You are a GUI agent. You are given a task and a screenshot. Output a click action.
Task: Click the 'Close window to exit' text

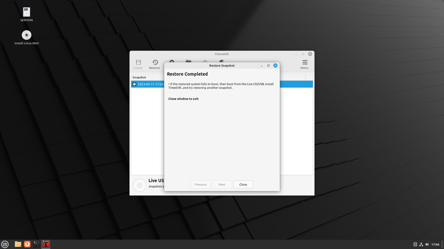[184, 99]
